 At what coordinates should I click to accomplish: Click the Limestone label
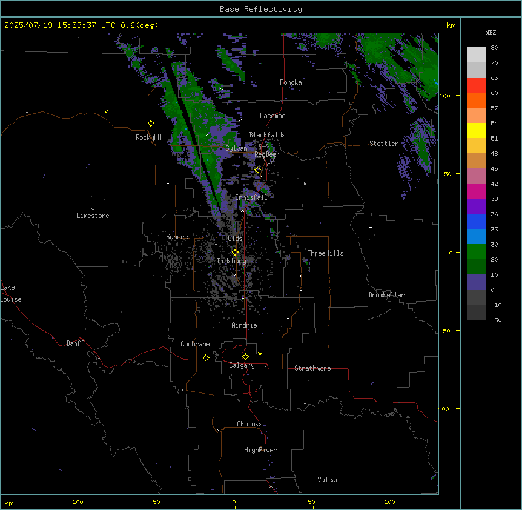click(x=93, y=216)
